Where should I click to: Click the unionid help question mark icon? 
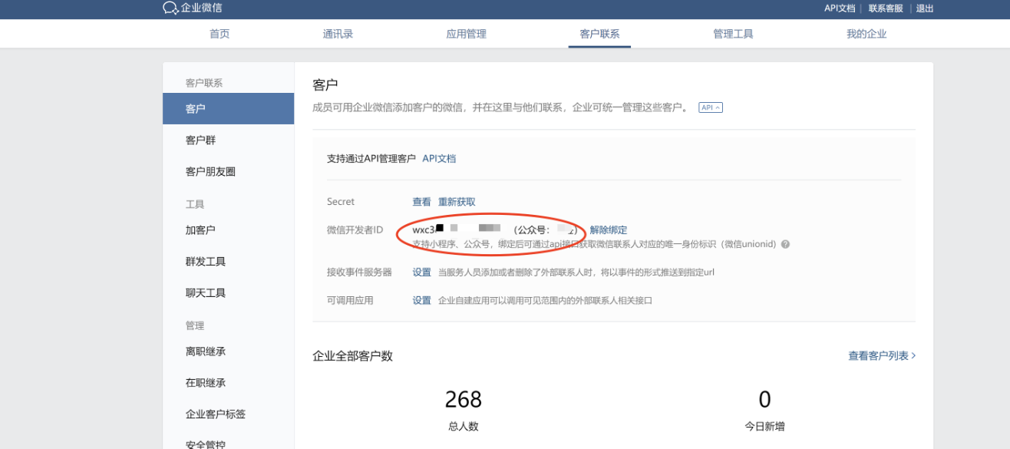click(785, 245)
